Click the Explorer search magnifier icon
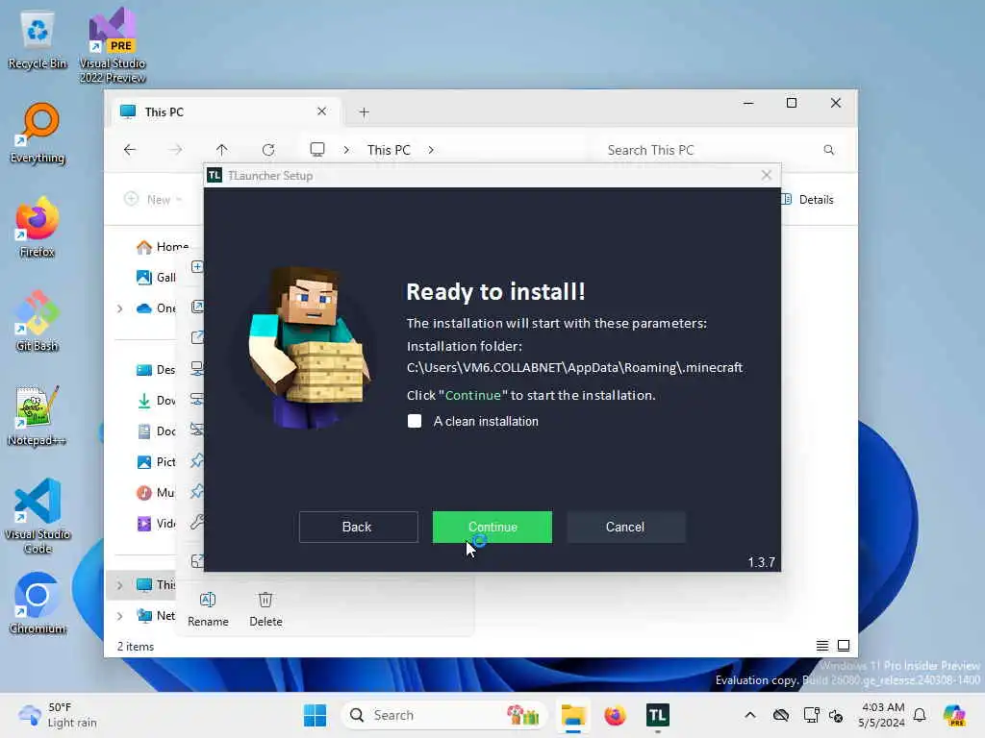 click(829, 150)
